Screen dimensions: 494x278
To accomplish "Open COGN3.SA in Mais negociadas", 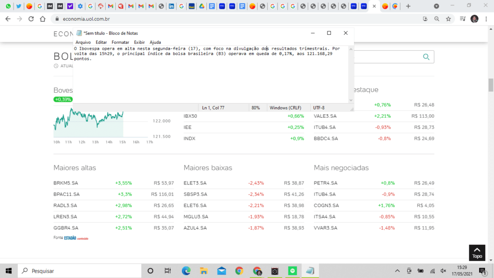I will tap(327, 206).
